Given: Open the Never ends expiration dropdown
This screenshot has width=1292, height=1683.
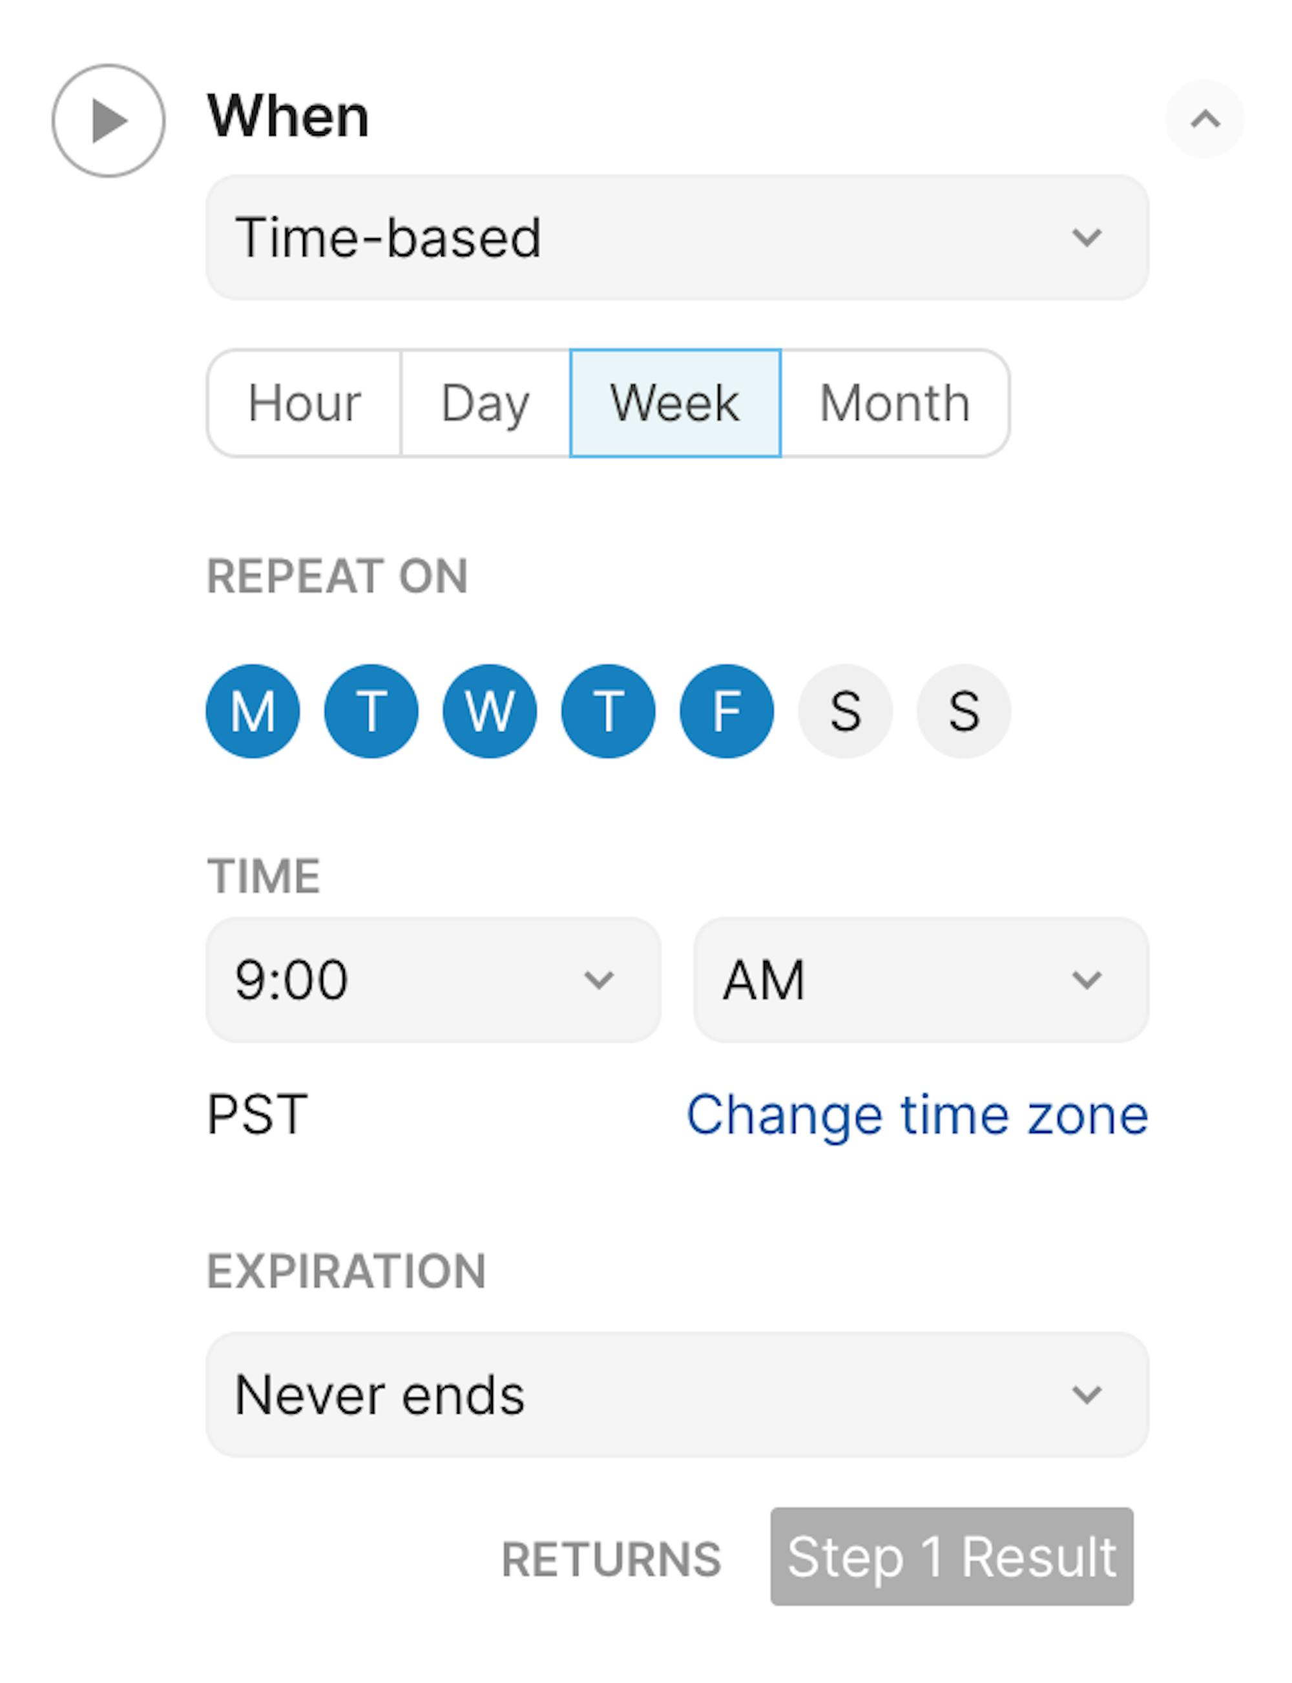Looking at the screenshot, I should (x=678, y=1395).
